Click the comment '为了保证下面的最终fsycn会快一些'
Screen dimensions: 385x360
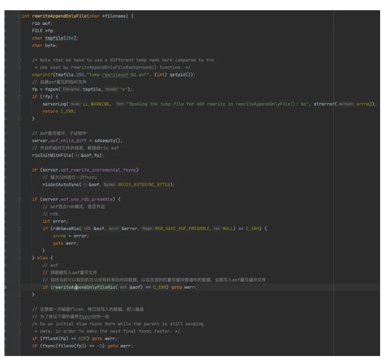pyautogui.click(x=71, y=316)
